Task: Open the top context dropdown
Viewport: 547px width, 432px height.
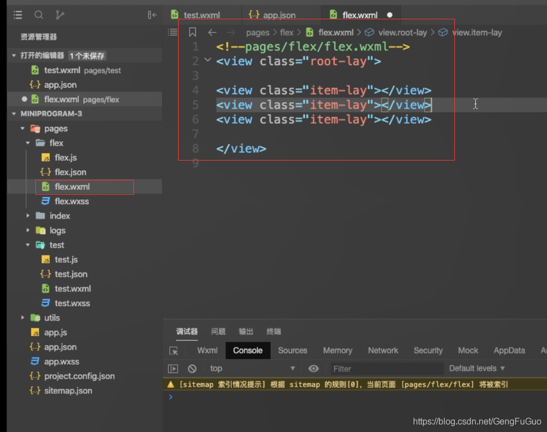Action: pos(253,369)
